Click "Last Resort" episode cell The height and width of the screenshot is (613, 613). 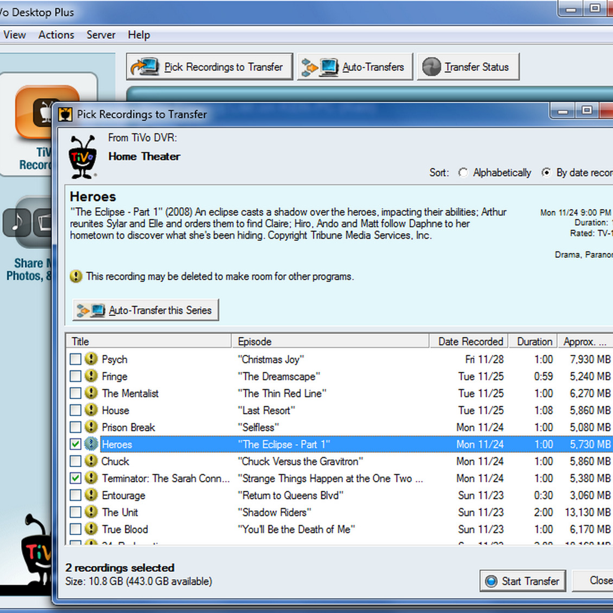[x=266, y=410]
